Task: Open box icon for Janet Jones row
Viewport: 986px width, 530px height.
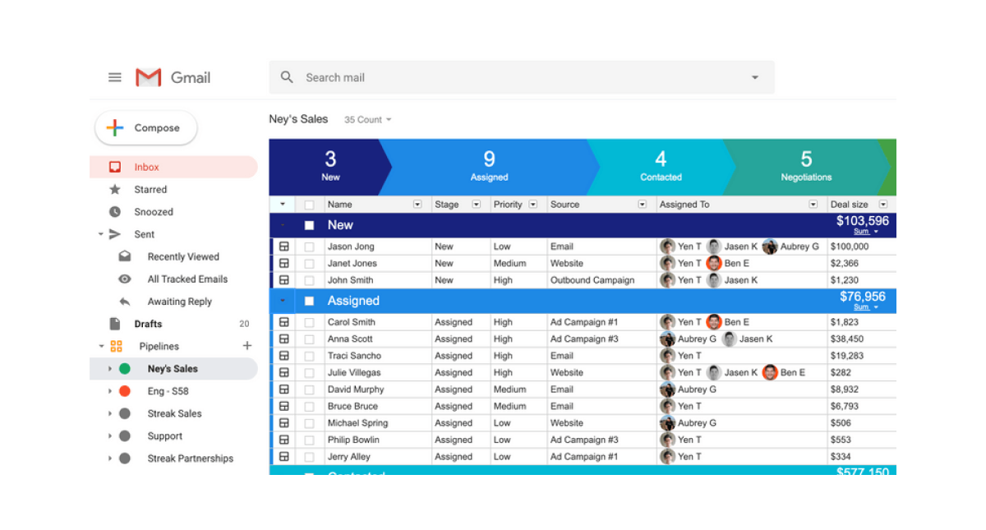Action: point(284,263)
